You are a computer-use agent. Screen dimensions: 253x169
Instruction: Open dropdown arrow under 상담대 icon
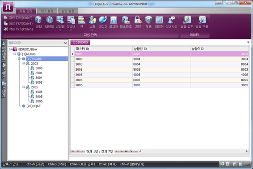tap(71, 30)
